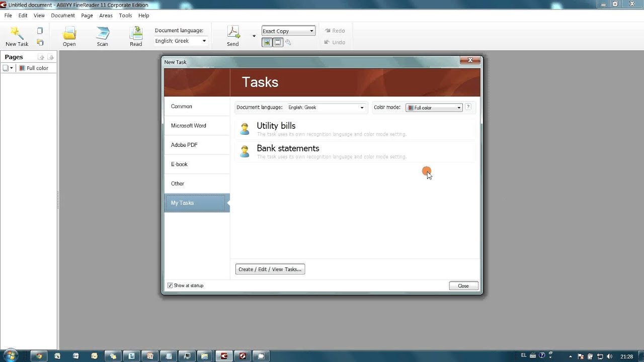Select the Adobe PDF tab
This screenshot has height=362, width=644.
[x=197, y=145]
